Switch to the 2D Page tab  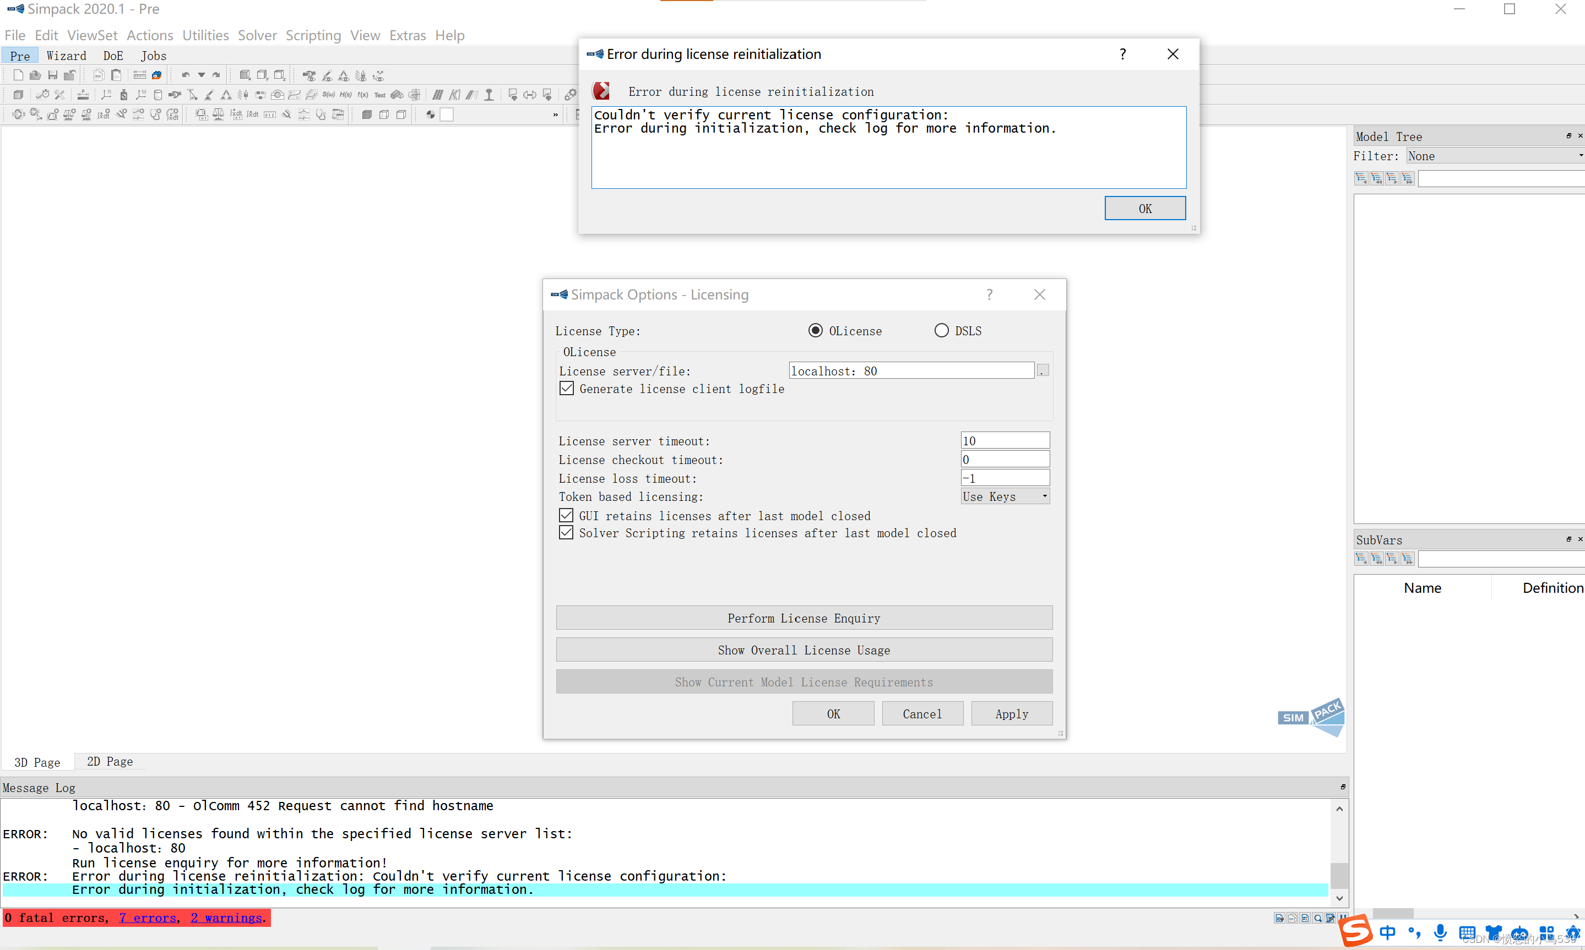(110, 761)
